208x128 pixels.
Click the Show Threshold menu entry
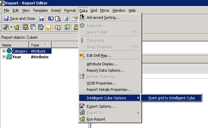click(x=110, y=47)
